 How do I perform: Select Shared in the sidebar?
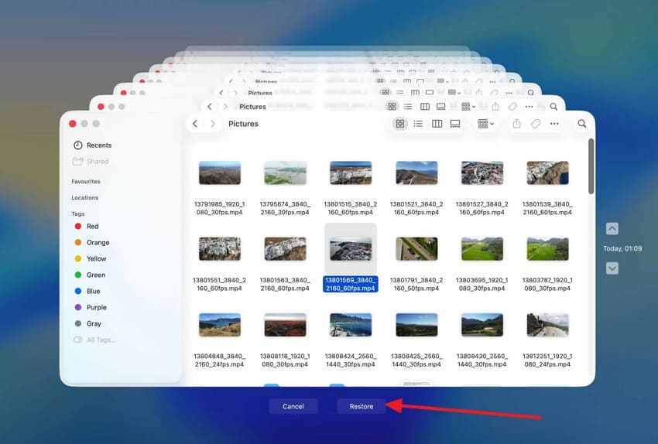[91, 162]
